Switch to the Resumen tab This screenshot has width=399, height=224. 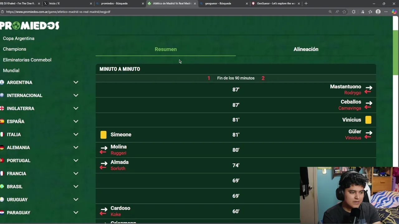point(166,49)
